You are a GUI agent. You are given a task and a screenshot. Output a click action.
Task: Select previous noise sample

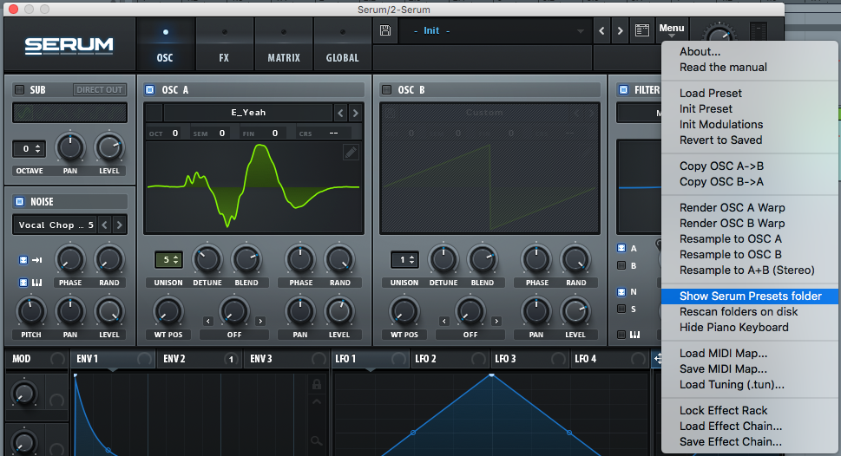click(105, 225)
